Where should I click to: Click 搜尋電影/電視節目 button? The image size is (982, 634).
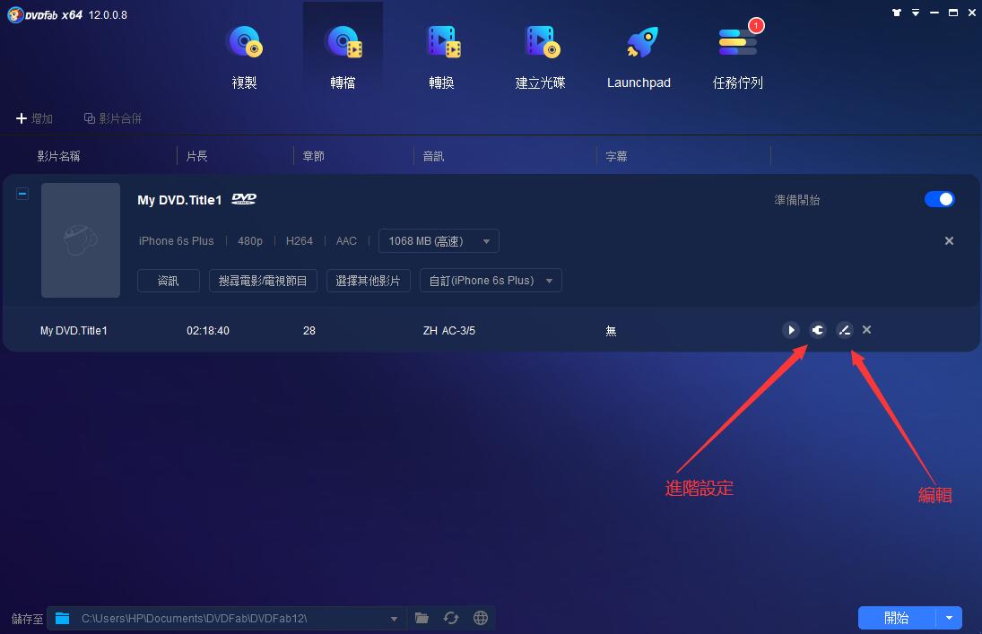[263, 281]
